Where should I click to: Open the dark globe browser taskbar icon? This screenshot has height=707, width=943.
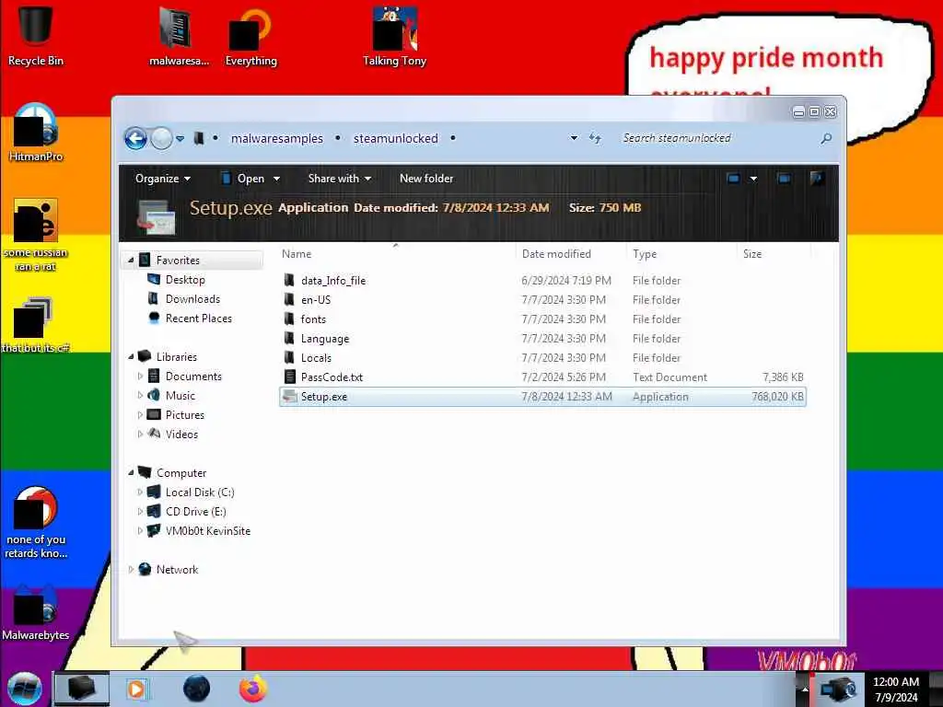click(x=196, y=689)
